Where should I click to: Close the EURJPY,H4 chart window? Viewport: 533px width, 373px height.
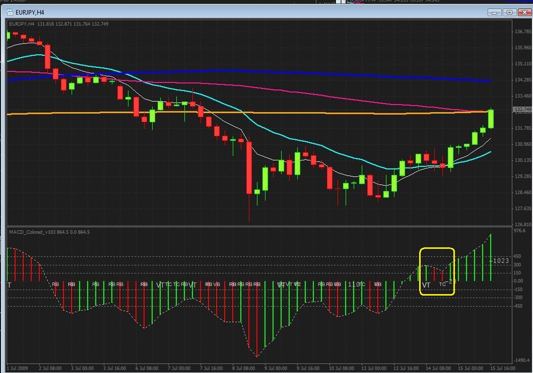[x=524, y=13]
